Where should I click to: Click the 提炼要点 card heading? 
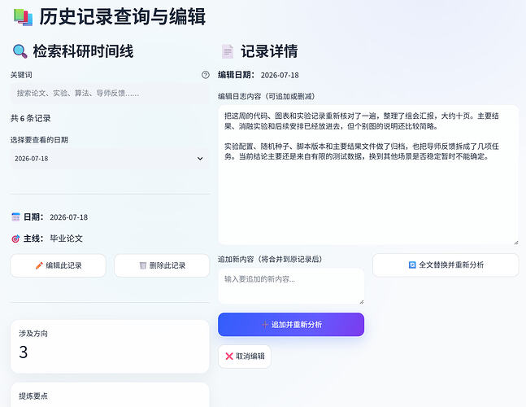pos(33,396)
